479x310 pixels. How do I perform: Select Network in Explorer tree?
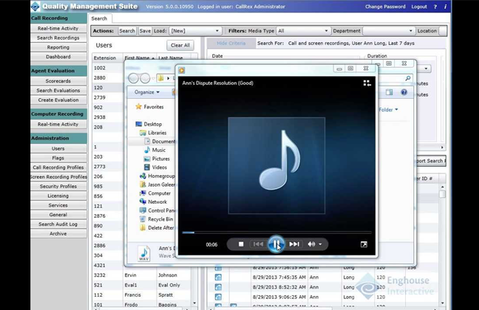153,201
